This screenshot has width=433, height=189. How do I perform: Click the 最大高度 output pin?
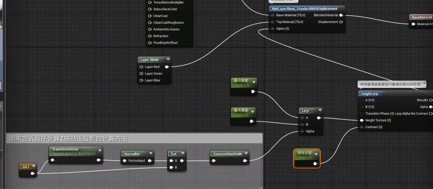(252, 121)
